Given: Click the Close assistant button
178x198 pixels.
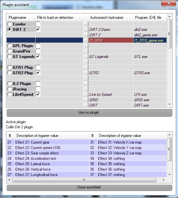Looking at the screenshot, I should [89, 187].
